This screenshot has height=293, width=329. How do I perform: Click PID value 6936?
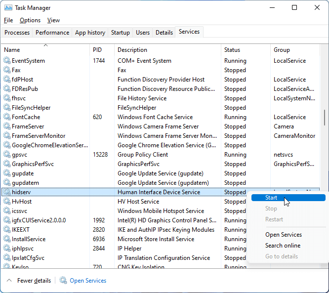pos(99,239)
